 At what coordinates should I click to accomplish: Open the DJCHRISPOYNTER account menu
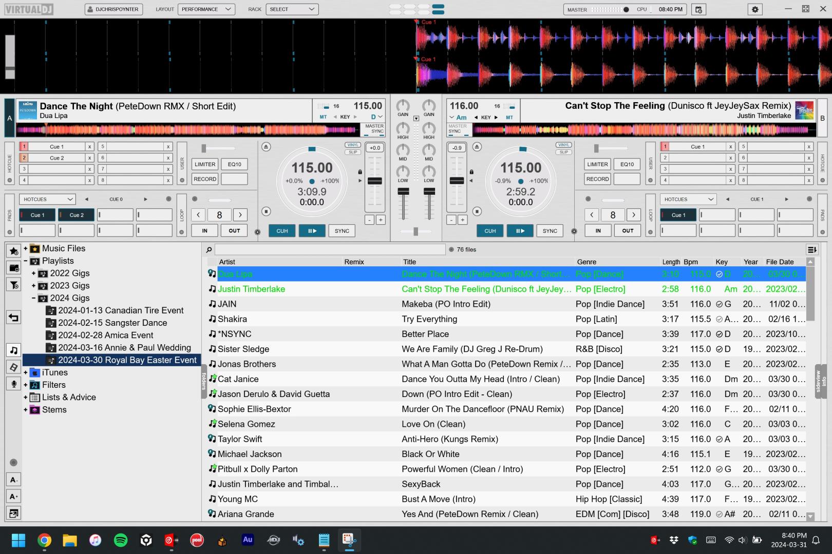point(114,9)
